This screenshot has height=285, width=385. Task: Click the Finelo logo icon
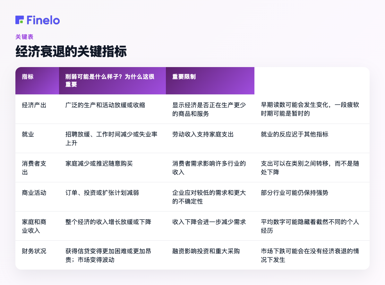pyautogui.click(x=20, y=20)
